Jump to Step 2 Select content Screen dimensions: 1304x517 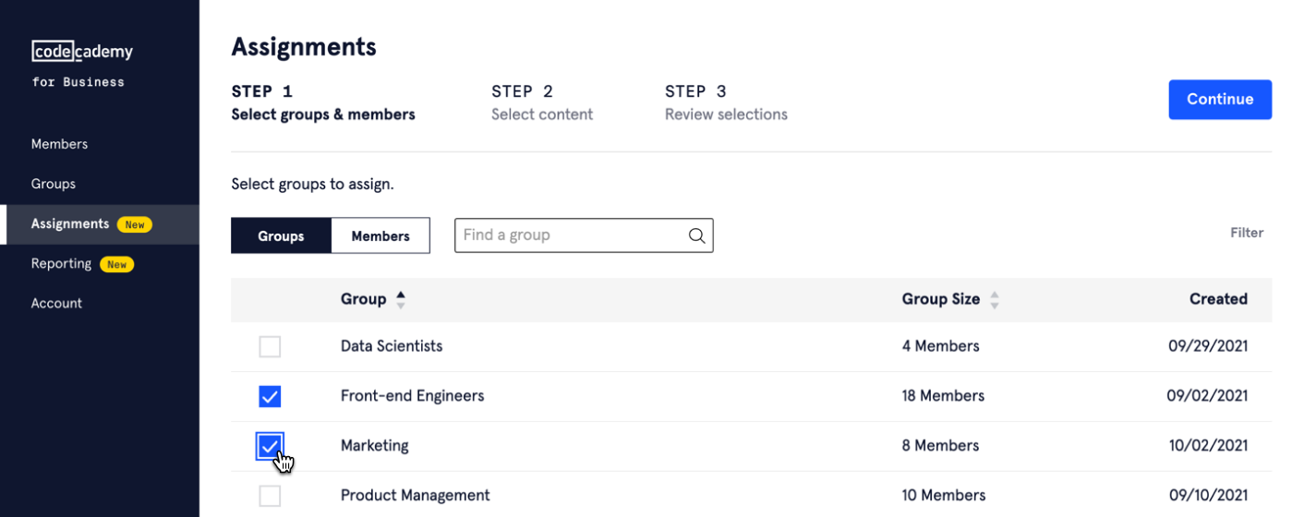point(542,103)
